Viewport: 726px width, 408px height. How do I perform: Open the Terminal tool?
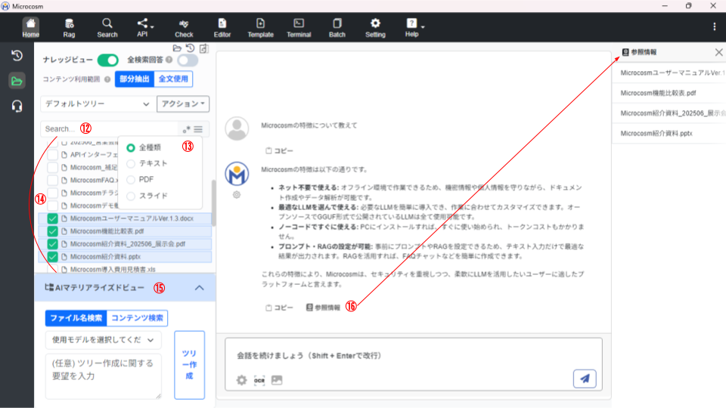click(299, 27)
